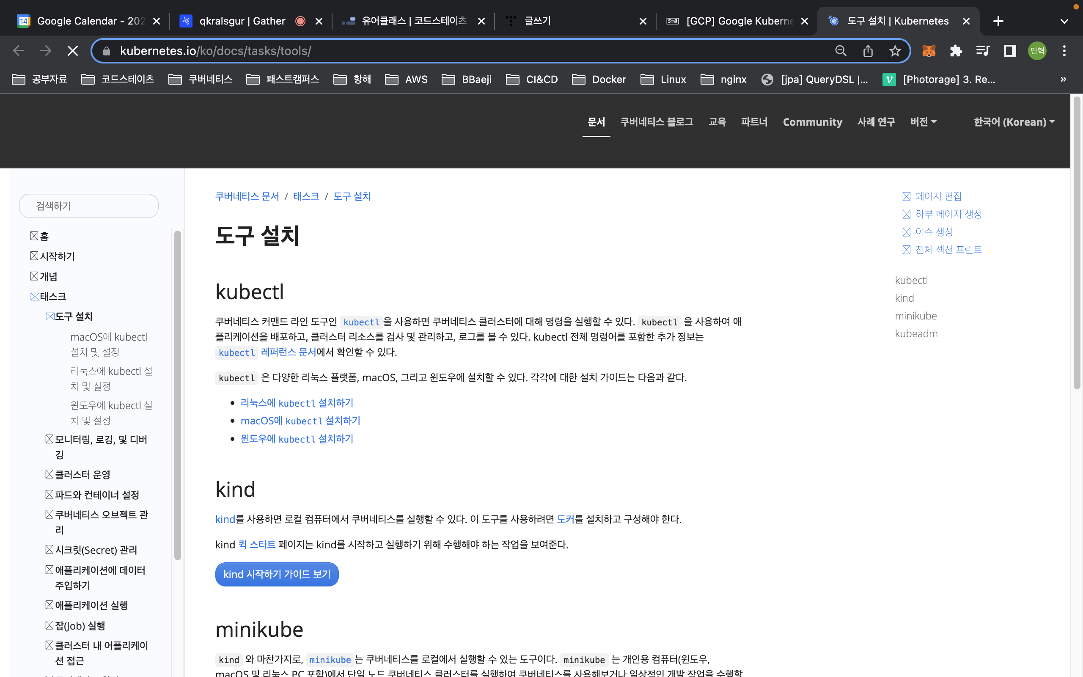The image size is (1083, 677).
Task: Click the share page icon in address bar
Action: click(x=868, y=51)
